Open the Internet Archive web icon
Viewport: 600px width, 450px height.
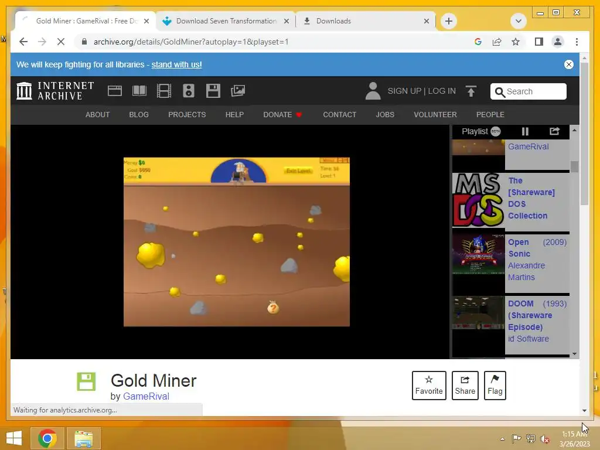click(114, 91)
